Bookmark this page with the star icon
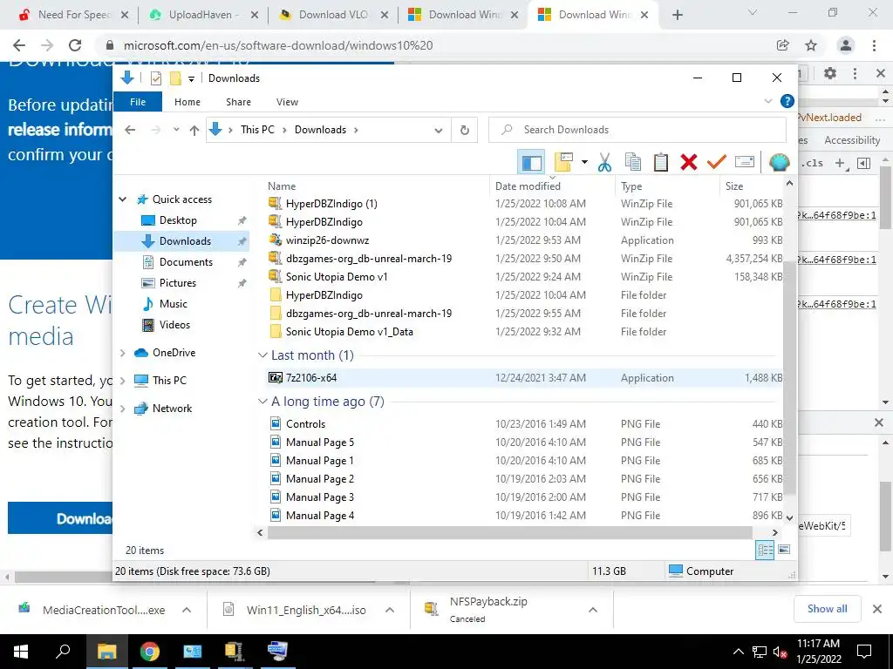The width and height of the screenshot is (893, 669). 811,45
